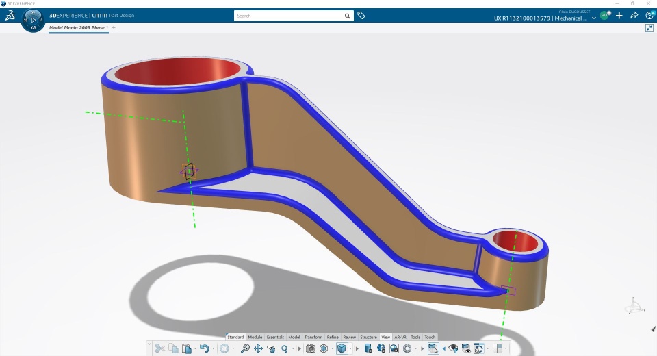Click the cylinder with gear icon

click(x=368, y=348)
